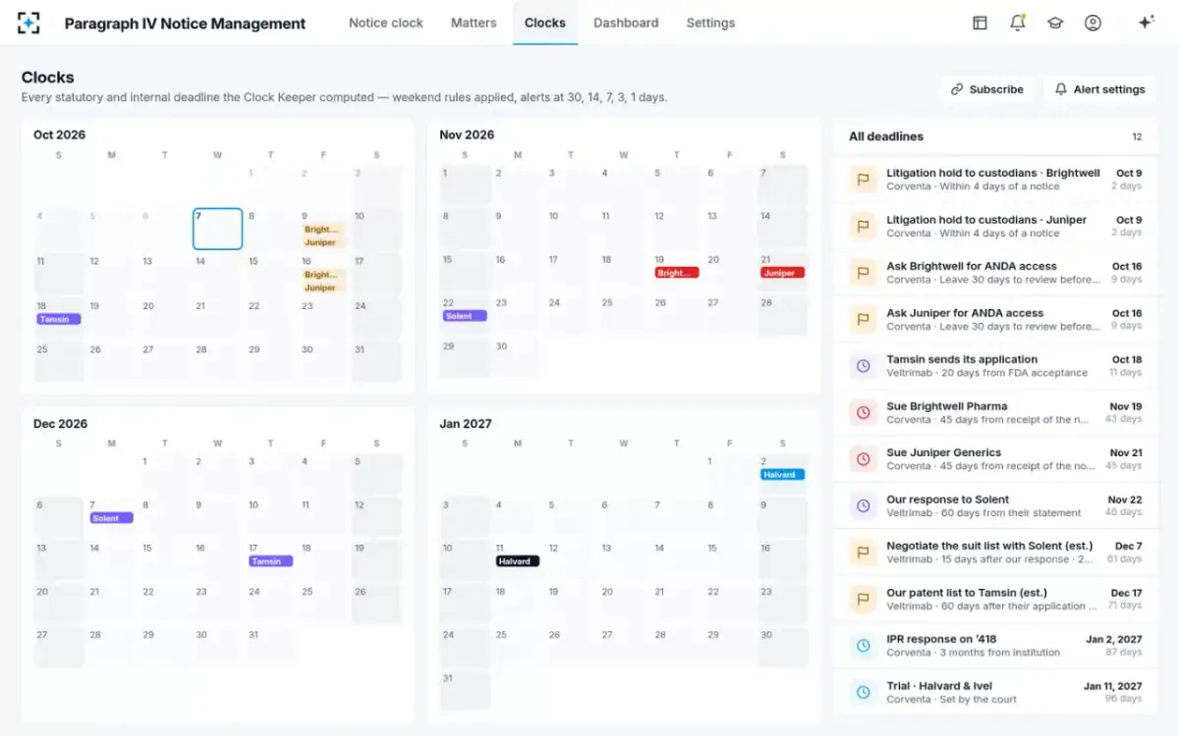Click the Subscribe button
1179x736 pixels.
tap(987, 89)
